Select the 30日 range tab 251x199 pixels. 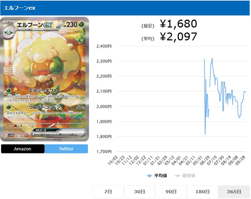(140, 192)
